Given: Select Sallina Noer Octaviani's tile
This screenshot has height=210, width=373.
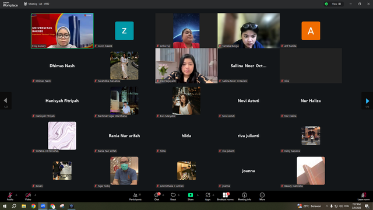Looking at the screenshot, I should point(249,66).
